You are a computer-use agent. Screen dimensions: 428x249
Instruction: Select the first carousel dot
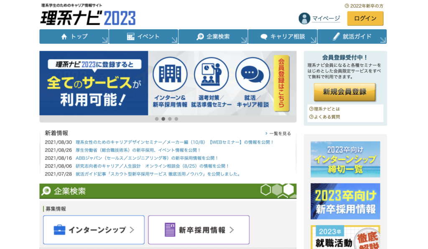coord(157,119)
